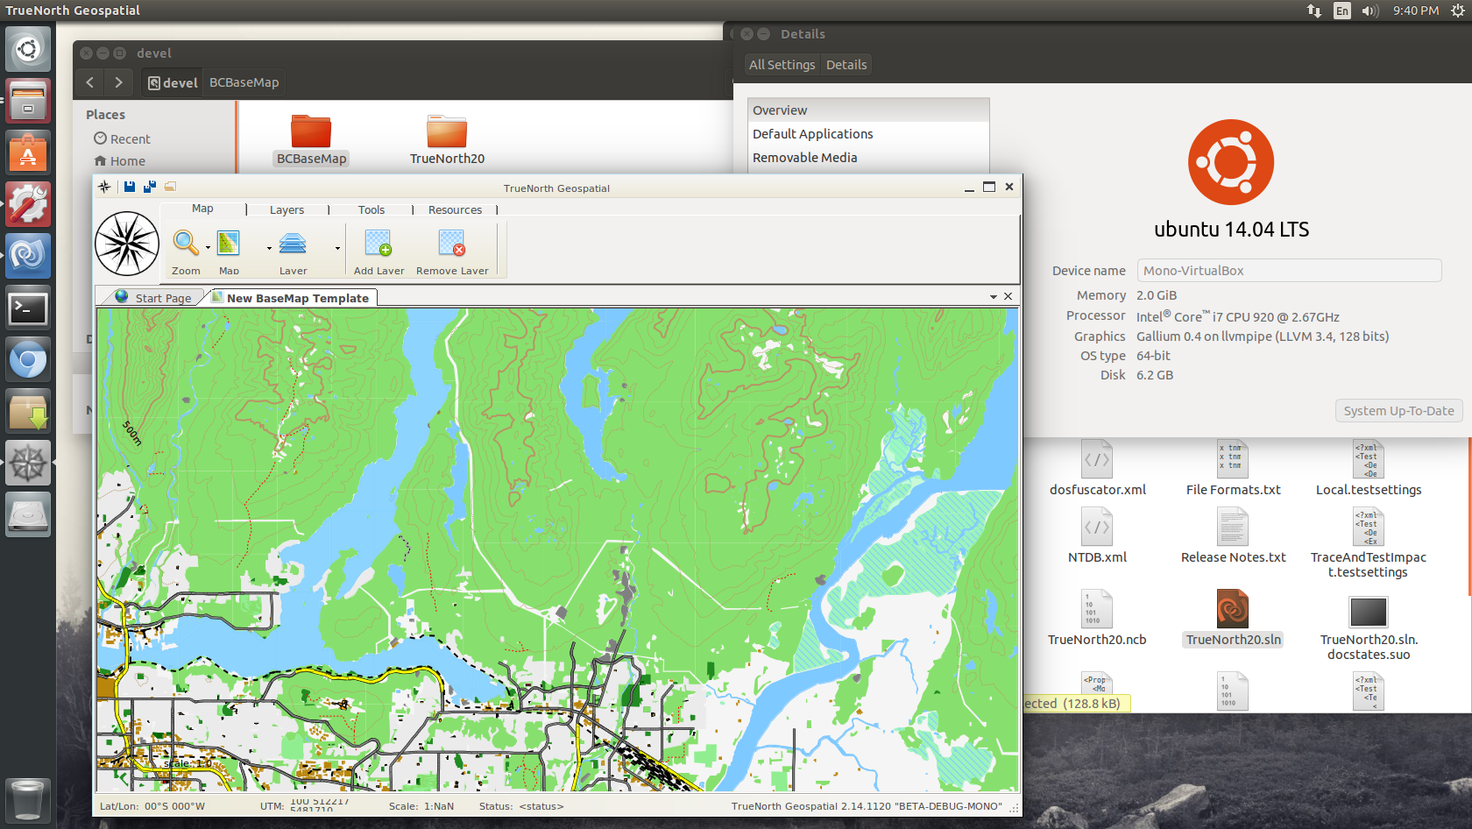Open Chromium browser from launcher

click(28, 359)
